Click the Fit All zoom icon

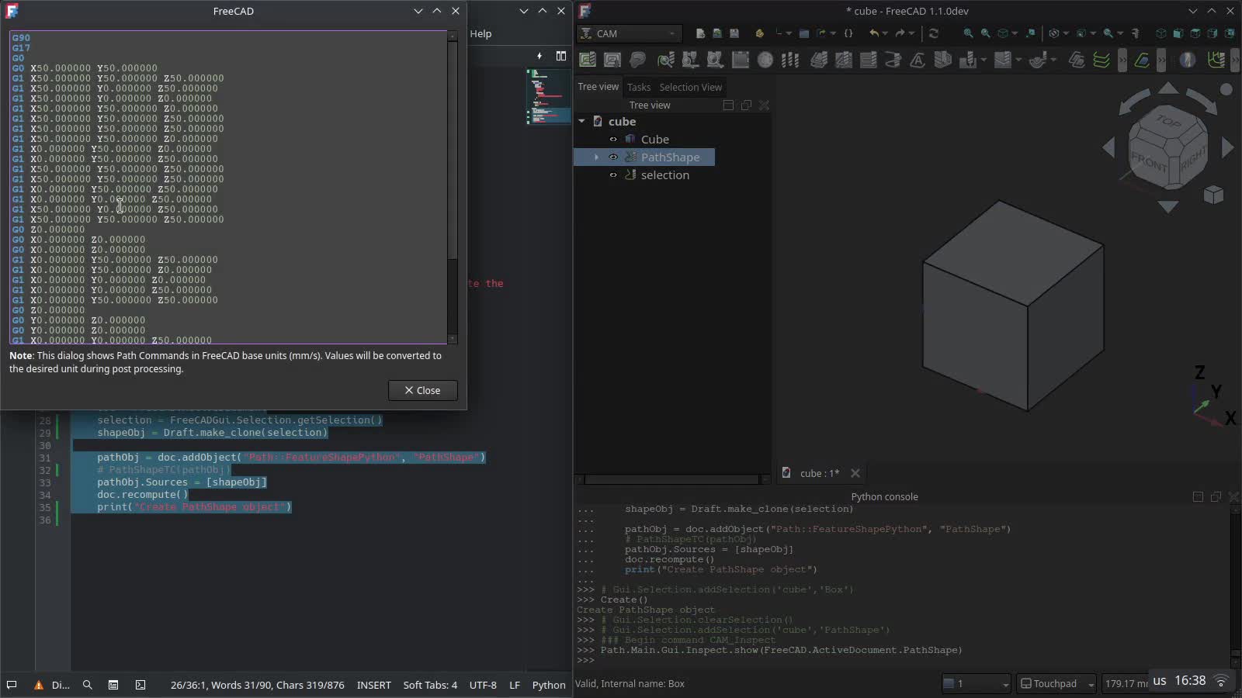pos(968,33)
